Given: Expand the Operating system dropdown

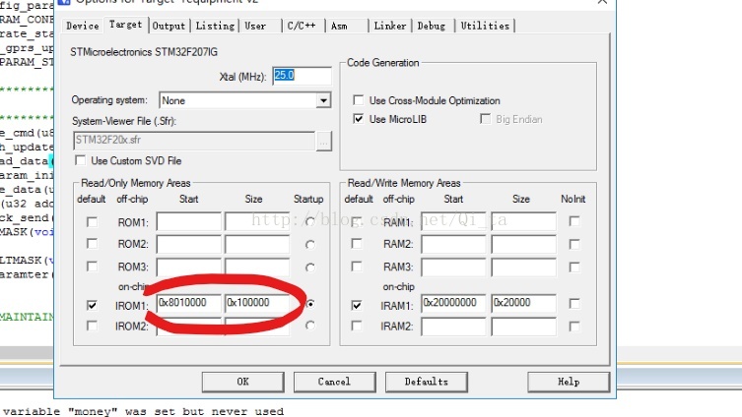Looking at the screenshot, I should pyautogui.click(x=323, y=100).
